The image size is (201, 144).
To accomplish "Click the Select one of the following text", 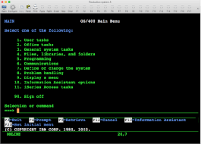I will pyautogui.click(x=39, y=31).
